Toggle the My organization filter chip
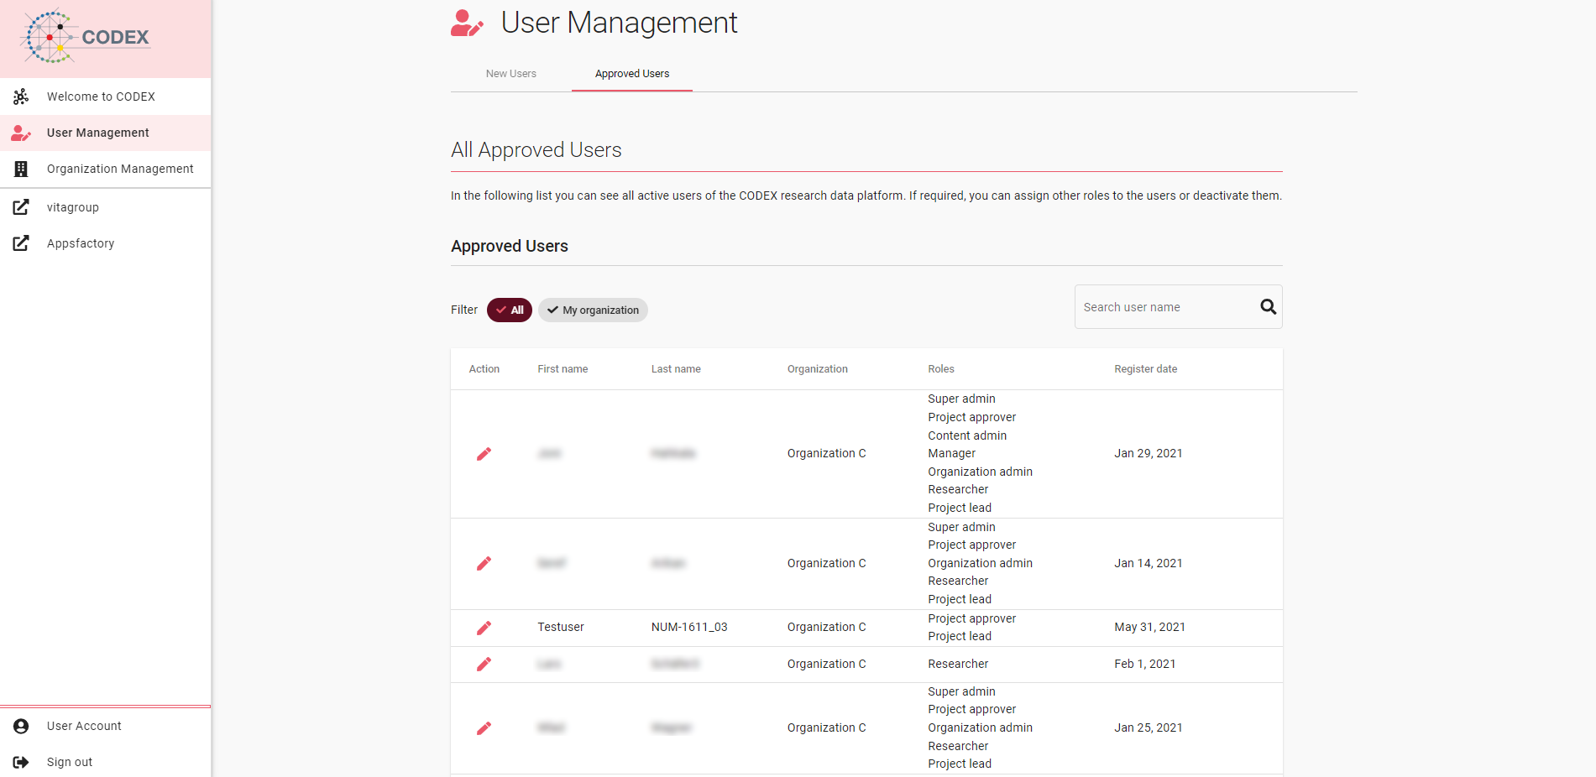This screenshot has height=777, width=1596. pos(593,310)
